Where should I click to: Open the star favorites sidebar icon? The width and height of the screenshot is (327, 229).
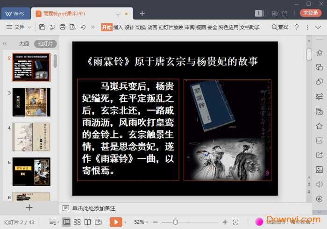click(319, 126)
